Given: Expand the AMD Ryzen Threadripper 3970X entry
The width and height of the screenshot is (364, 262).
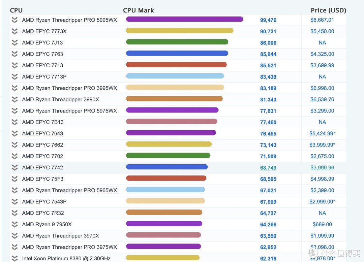Looking at the screenshot, I should click(x=14, y=236).
